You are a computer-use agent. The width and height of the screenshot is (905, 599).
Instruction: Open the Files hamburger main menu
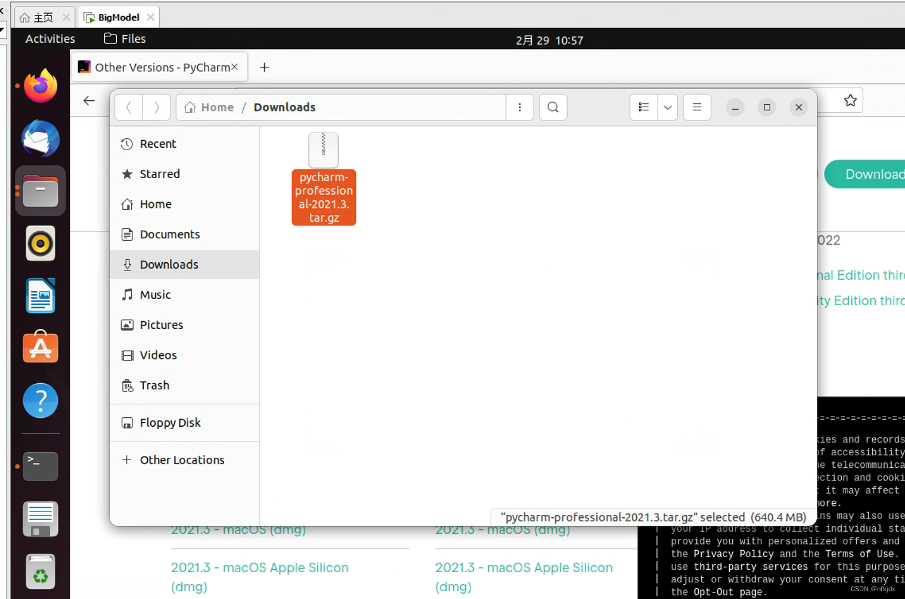(697, 107)
